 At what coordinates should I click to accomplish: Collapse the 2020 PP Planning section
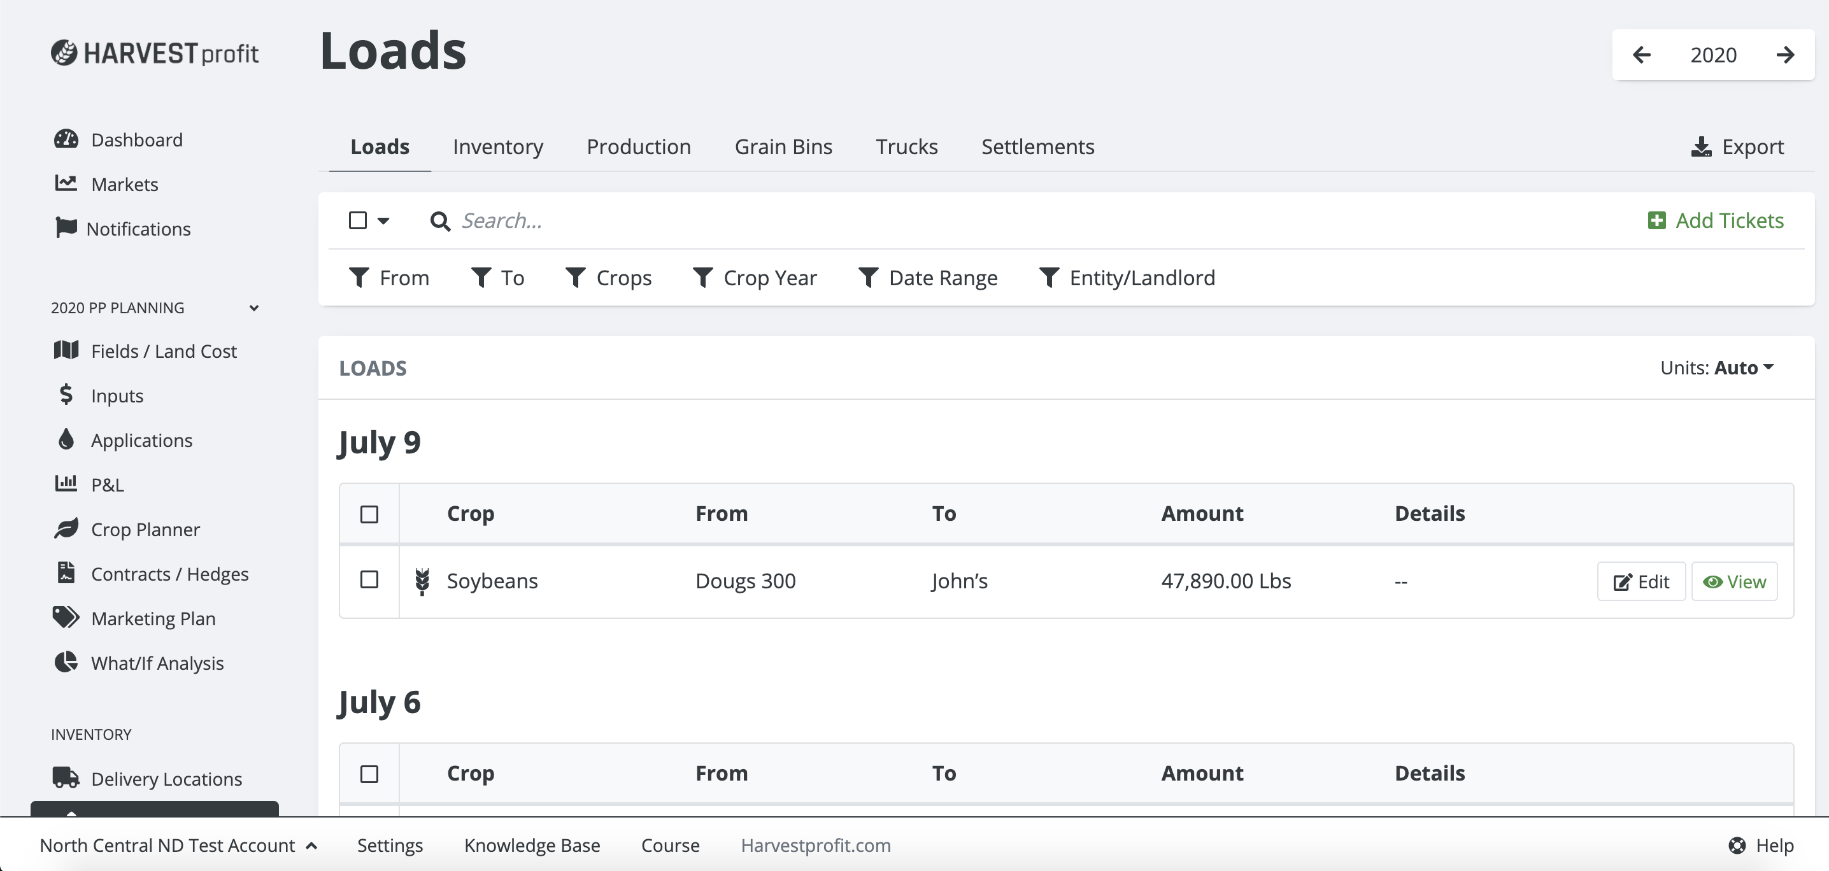coord(253,308)
